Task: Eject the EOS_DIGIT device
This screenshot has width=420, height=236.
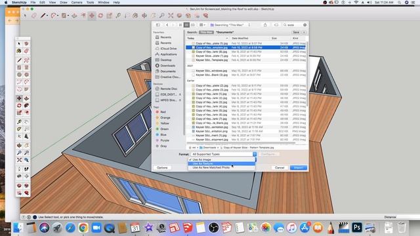Action: (180, 94)
